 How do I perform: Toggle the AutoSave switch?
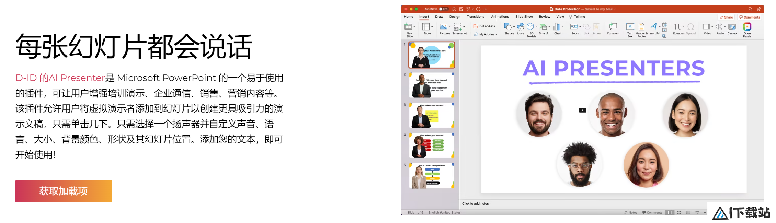(x=443, y=9)
